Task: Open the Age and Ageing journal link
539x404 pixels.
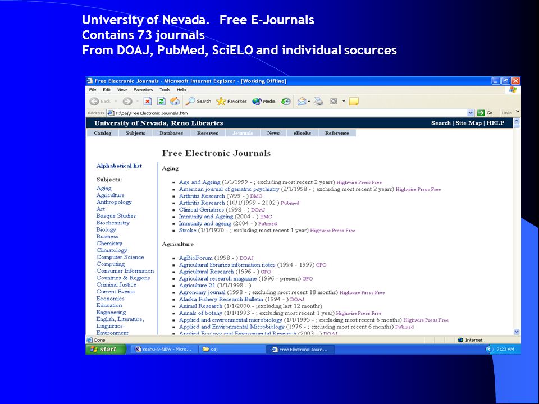Action: coord(199,182)
